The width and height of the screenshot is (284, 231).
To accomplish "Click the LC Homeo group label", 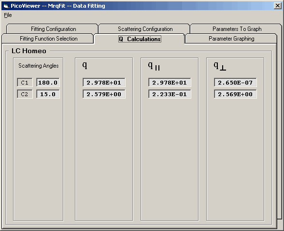I will click(x=29, y=51).
